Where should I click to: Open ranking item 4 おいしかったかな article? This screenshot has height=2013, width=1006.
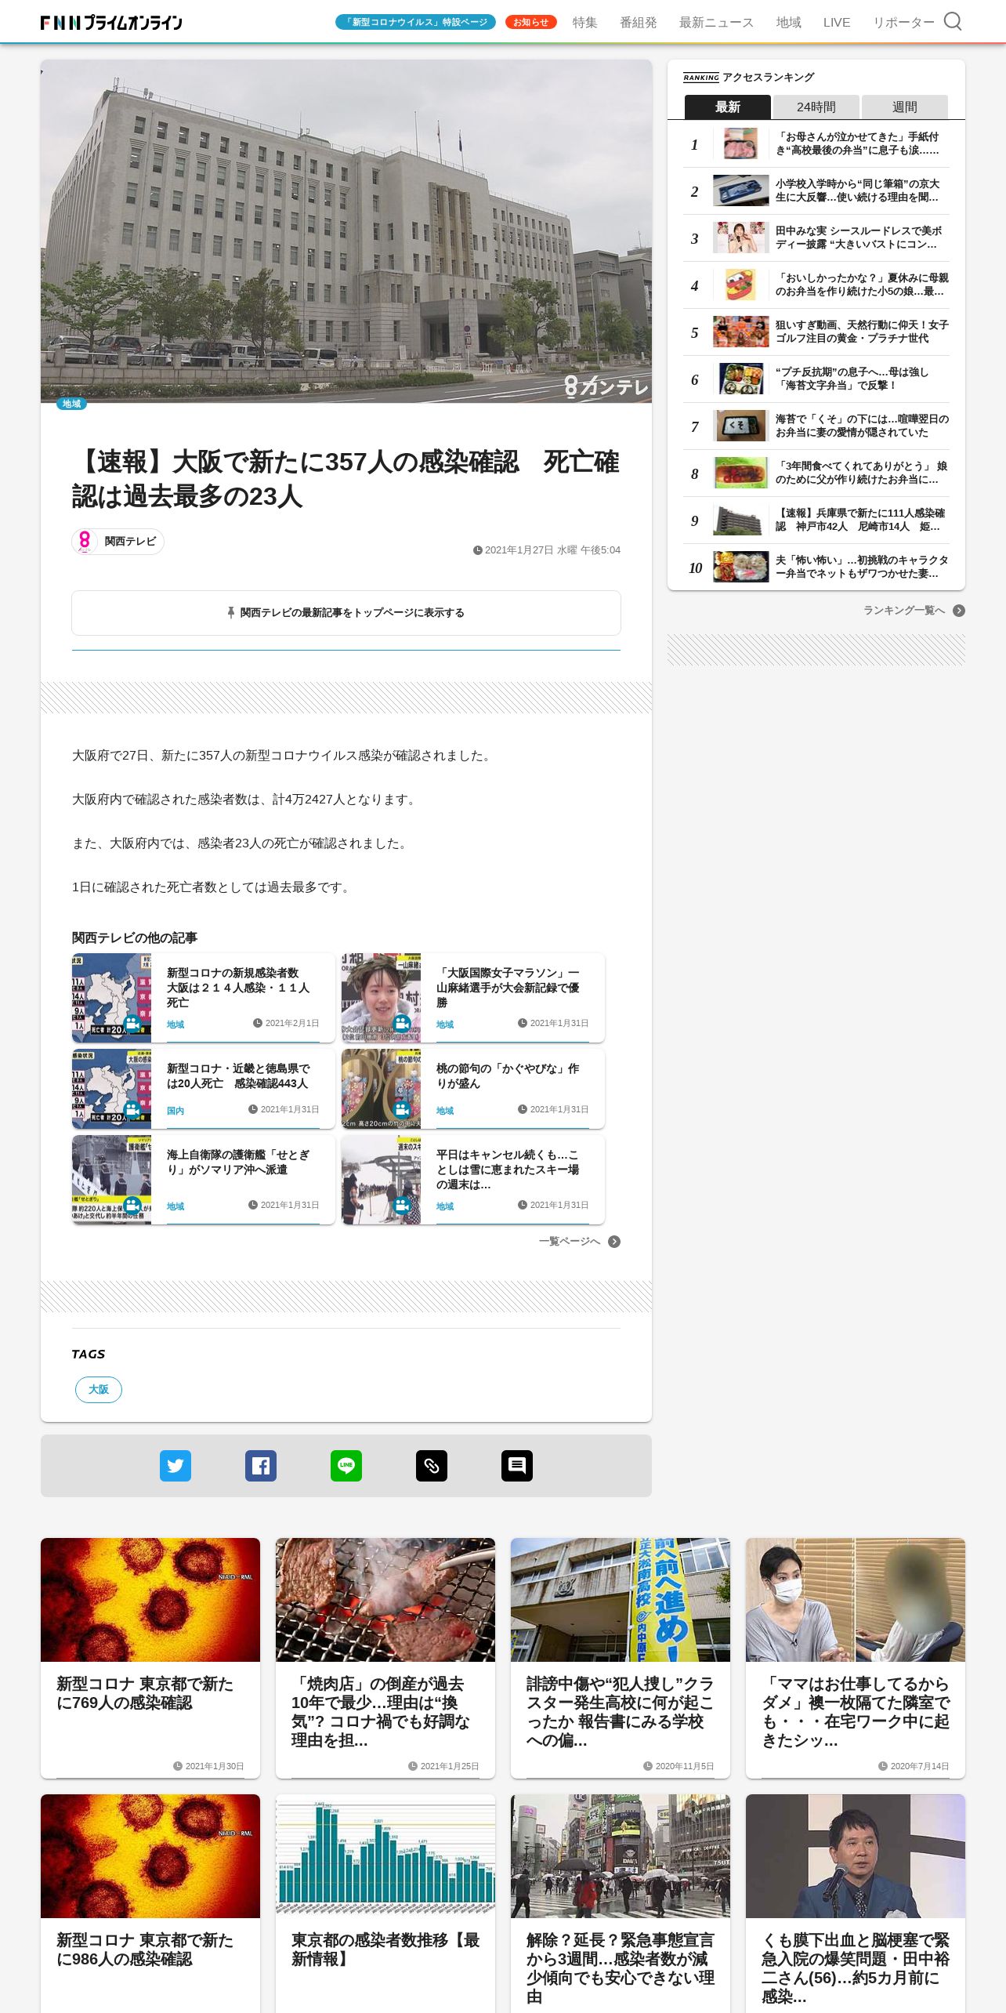816,285
